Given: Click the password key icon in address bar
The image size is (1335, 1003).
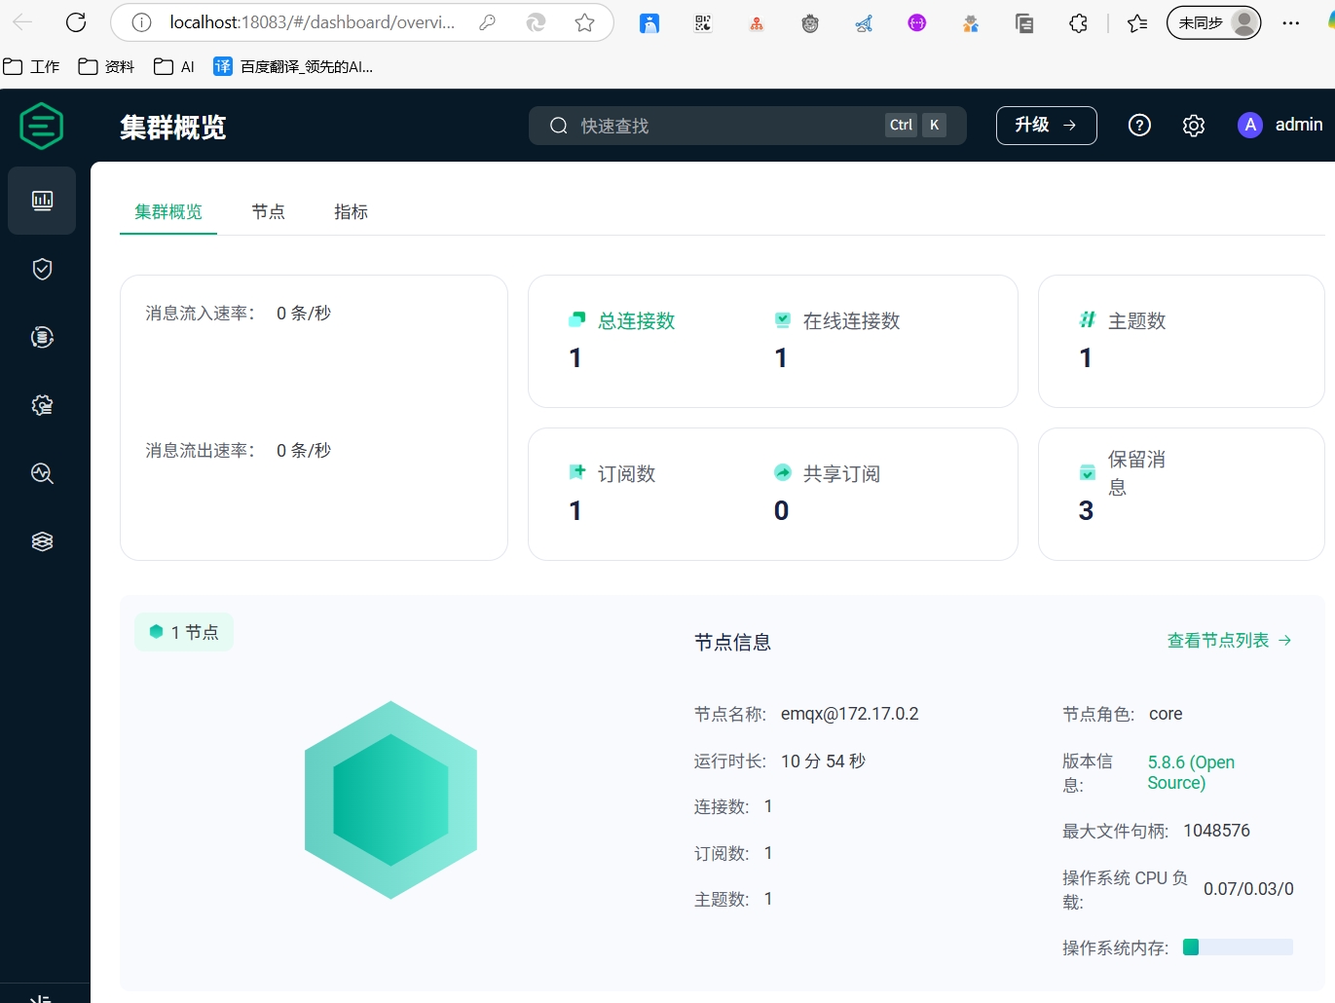Looking at the screenshot, I should 487,22.
